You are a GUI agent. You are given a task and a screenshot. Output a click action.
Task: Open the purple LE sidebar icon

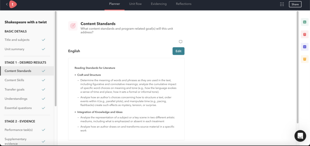pos(305,47)
